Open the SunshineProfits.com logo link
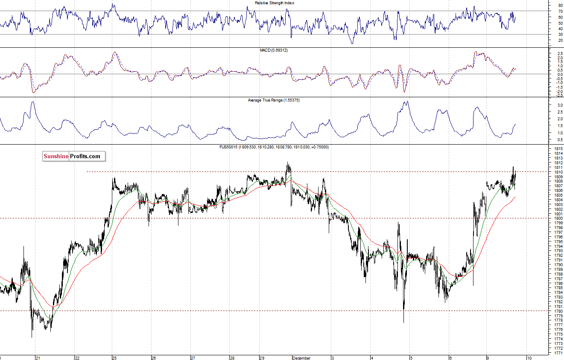This screenshot has height=360, width=564. coord(73,157)
